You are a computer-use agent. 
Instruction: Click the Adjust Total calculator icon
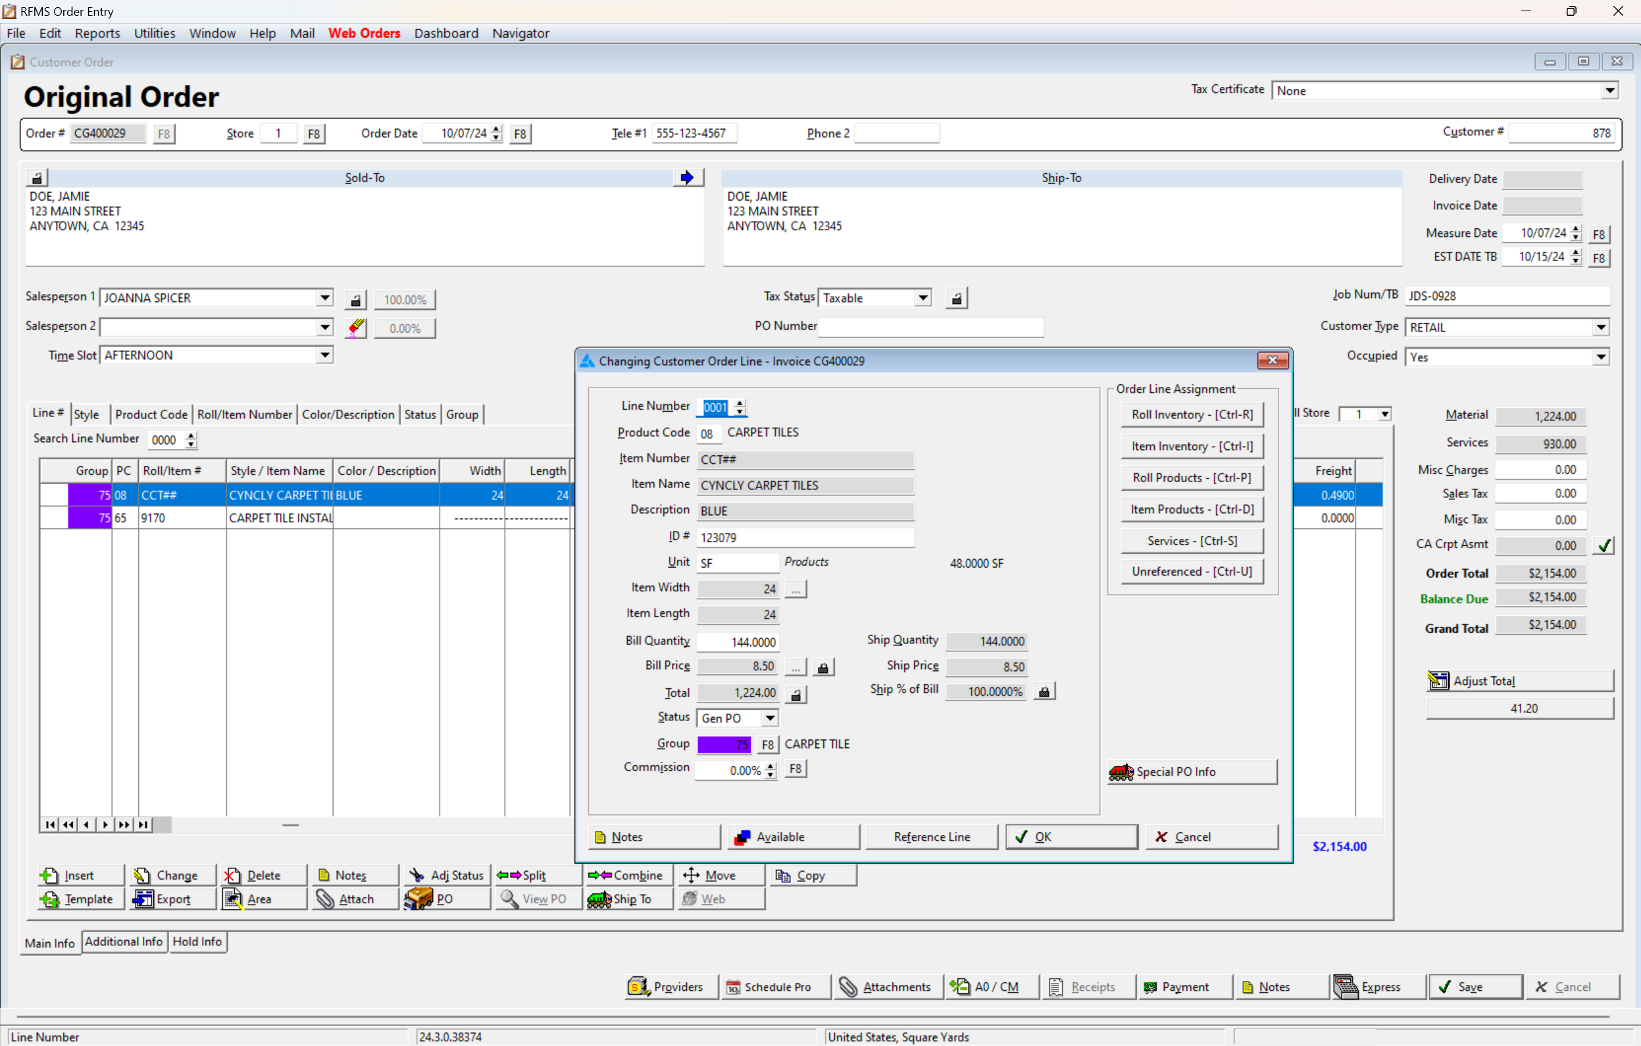(x=1438, y=680)
